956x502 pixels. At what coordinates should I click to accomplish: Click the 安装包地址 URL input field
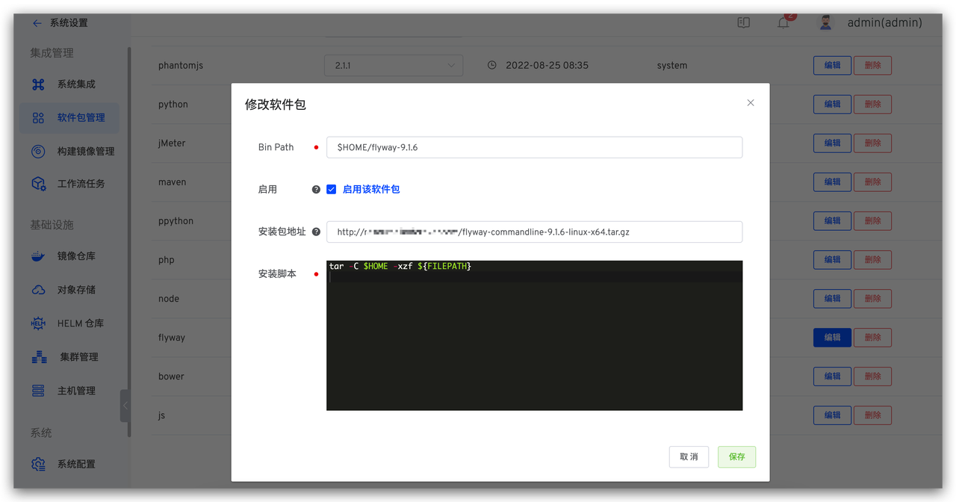(534, 232)
